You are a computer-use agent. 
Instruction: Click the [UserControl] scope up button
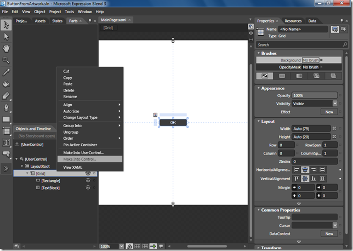(17, 144)
